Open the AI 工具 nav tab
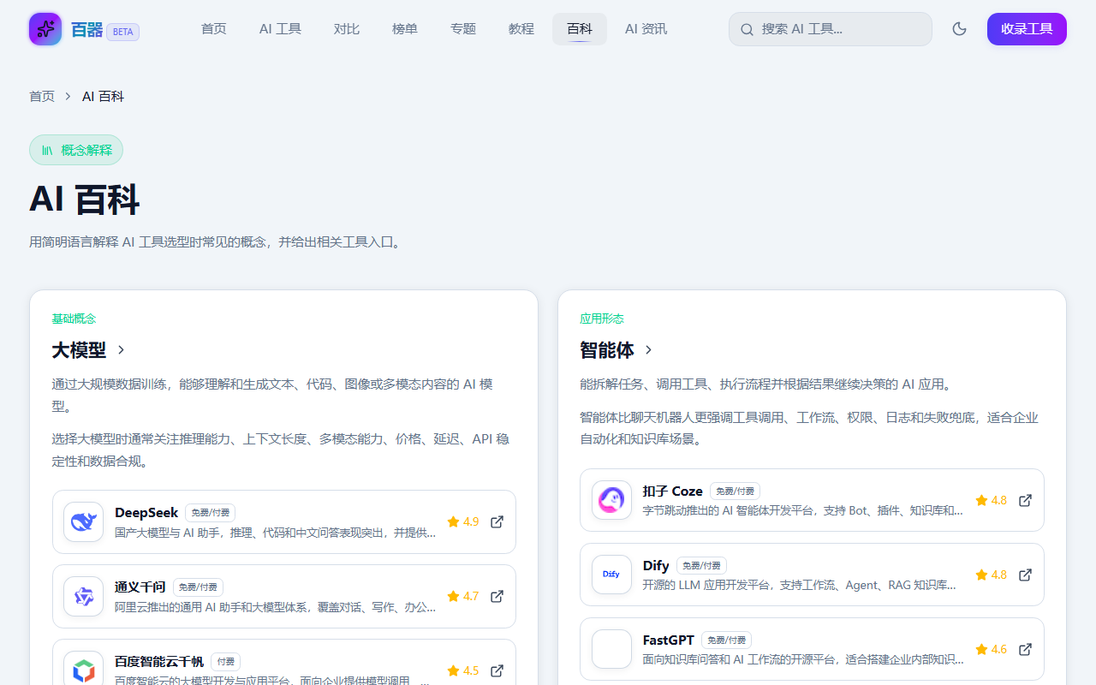 click(x=280, y=29)
